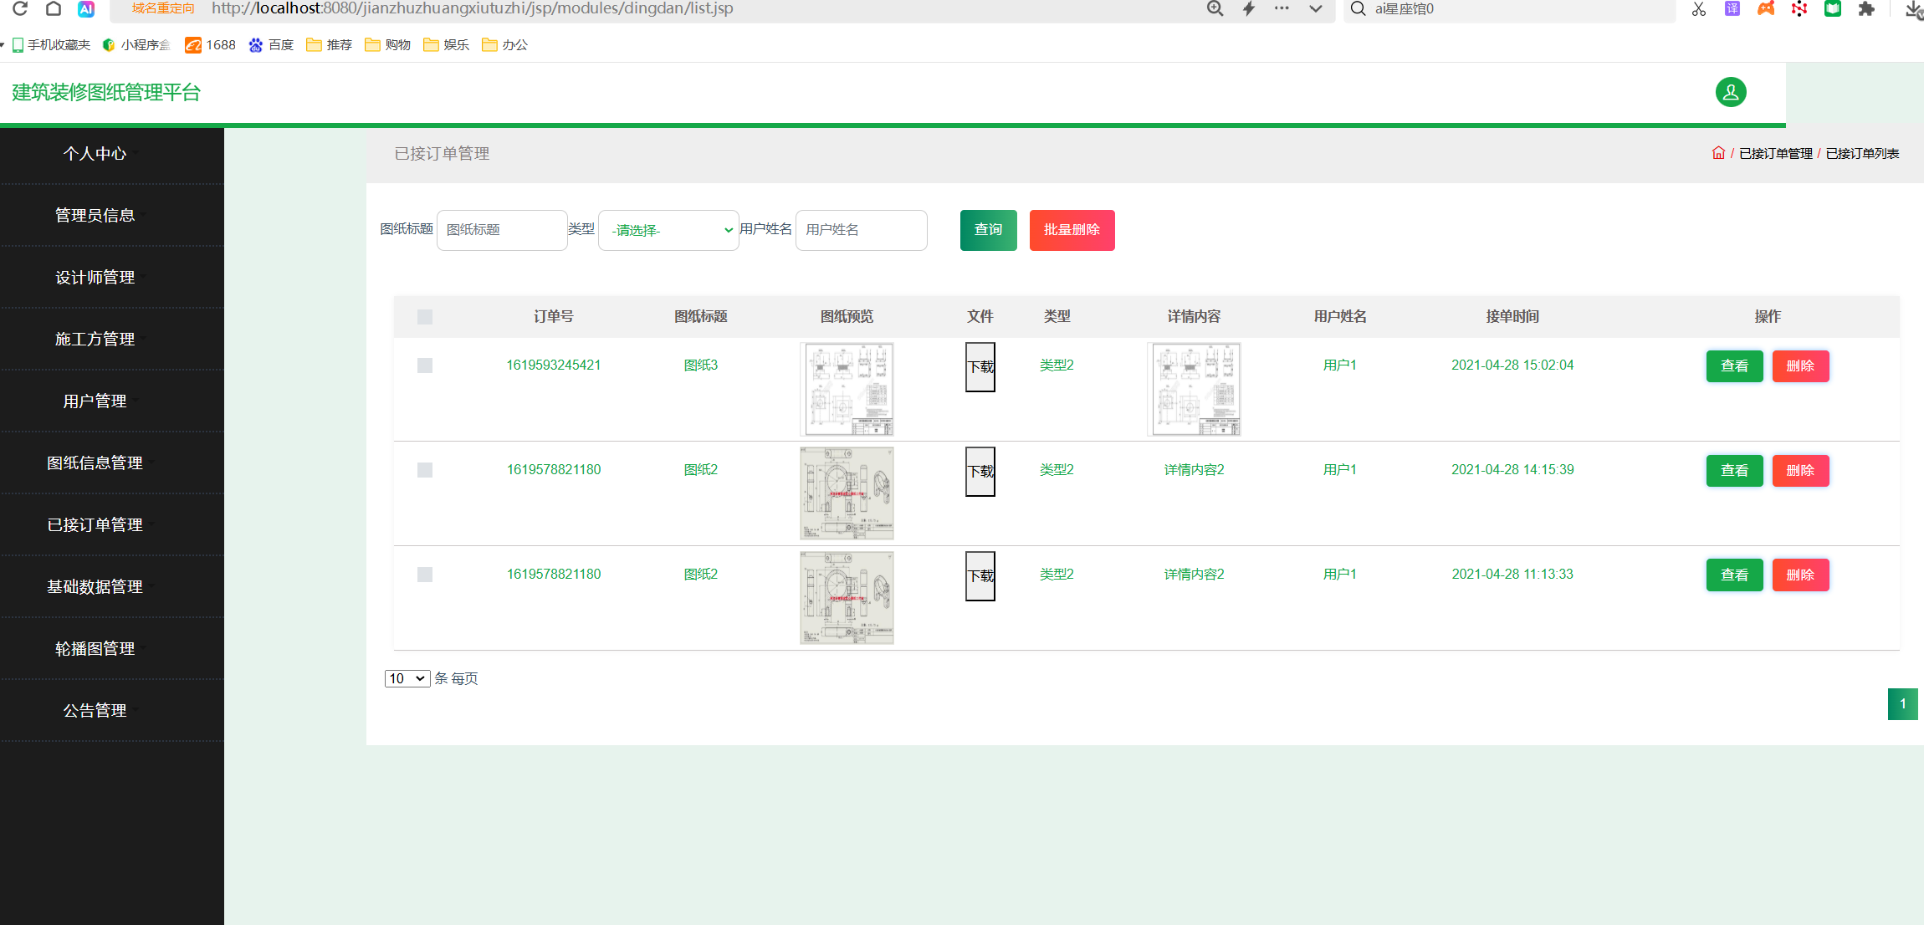1924x925 pixels.
Task: Check the row with time 2021-04-28 11:13:33
Action: tap(425, 575)
